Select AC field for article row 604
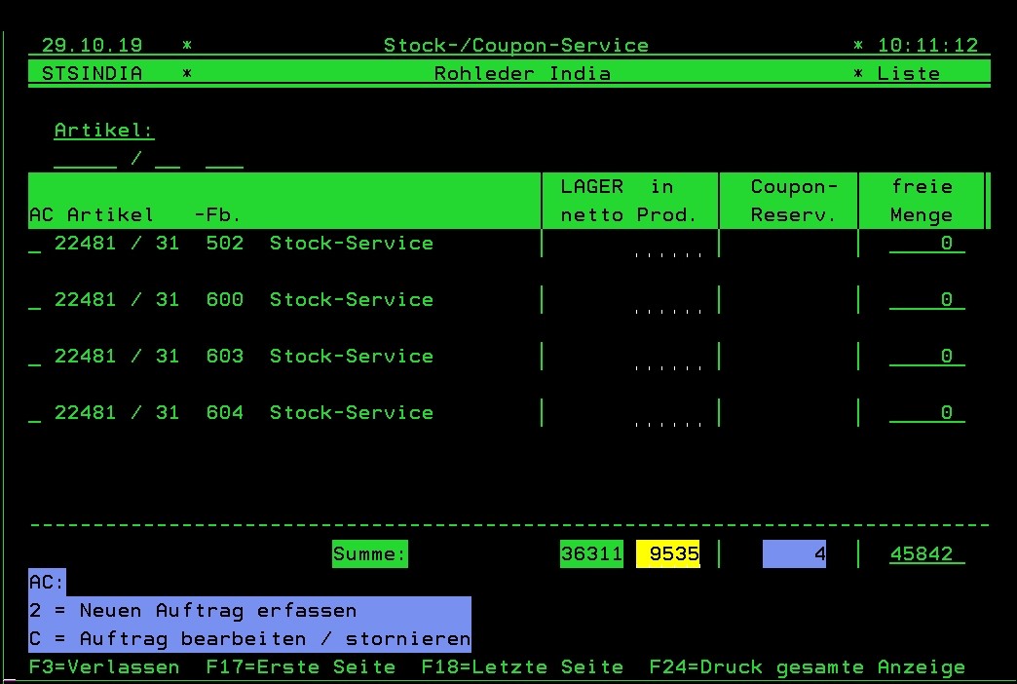Viewport: 1017px width, 684px height. tap(35, 414)
